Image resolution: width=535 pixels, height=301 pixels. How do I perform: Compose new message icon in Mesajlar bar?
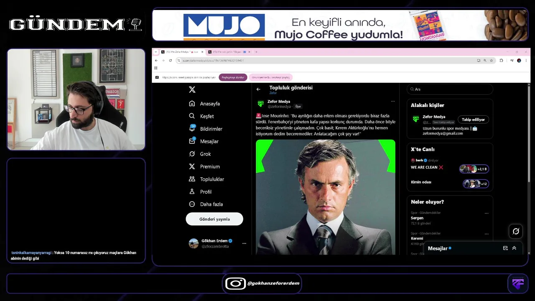(x=505, y=248)
